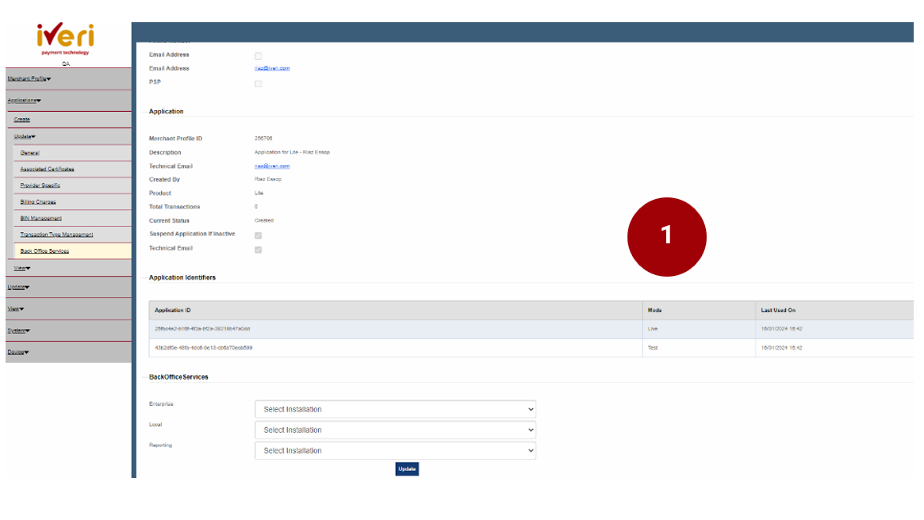Click the Technical Email address link
This screenshot has height=520, width=924.
272,166
